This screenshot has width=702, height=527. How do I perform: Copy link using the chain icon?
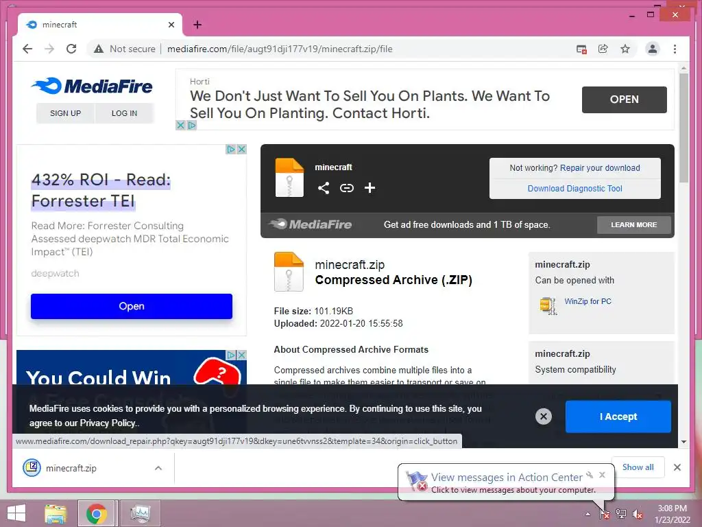point(346,188)
